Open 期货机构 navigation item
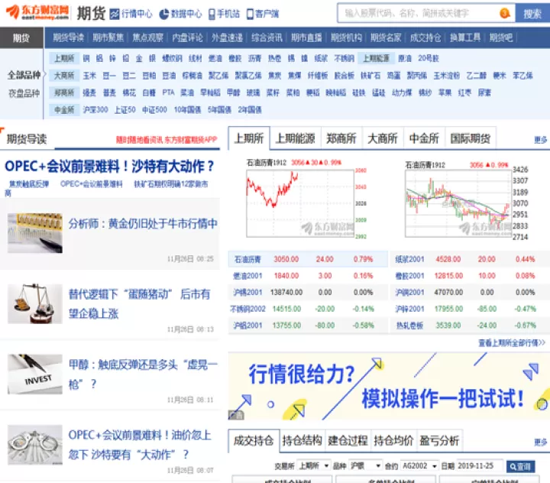Viewport: 550px width, 483px height. 346,37
